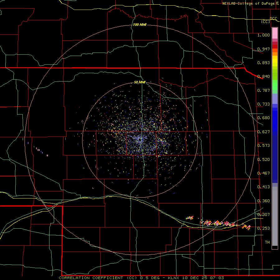Select the 0.520 legend value
This screenshot has height=280, width=280.
pos(264,160)
